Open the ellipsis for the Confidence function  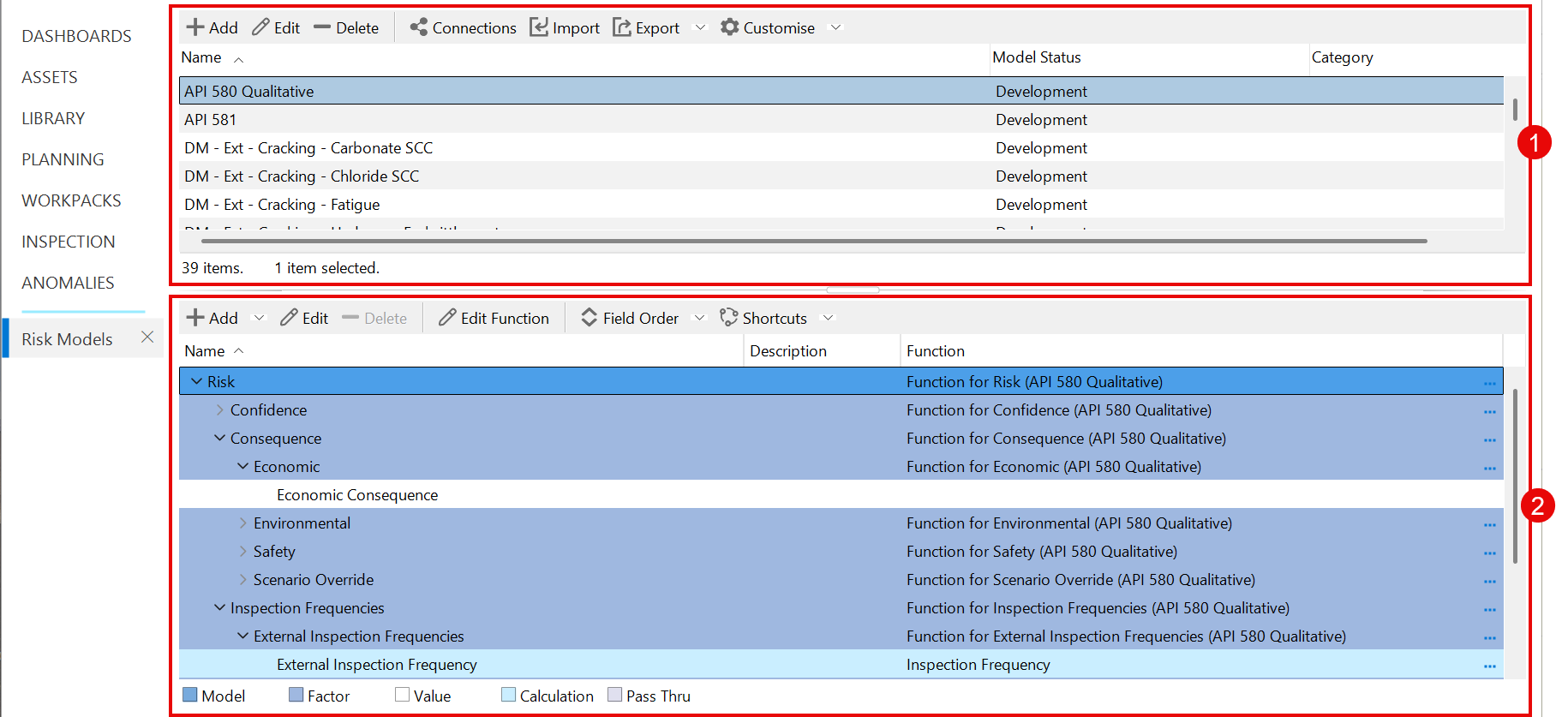tap(1490, 411)
